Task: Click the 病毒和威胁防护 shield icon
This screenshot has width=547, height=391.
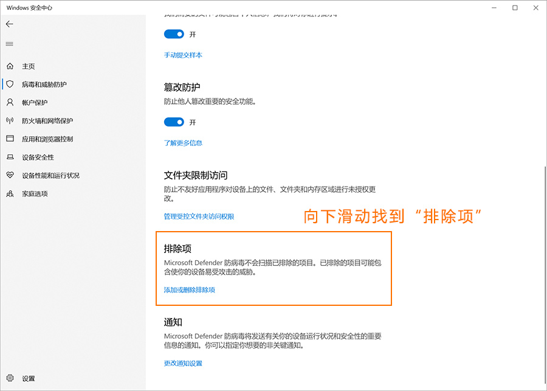Action: pos(10,84)
